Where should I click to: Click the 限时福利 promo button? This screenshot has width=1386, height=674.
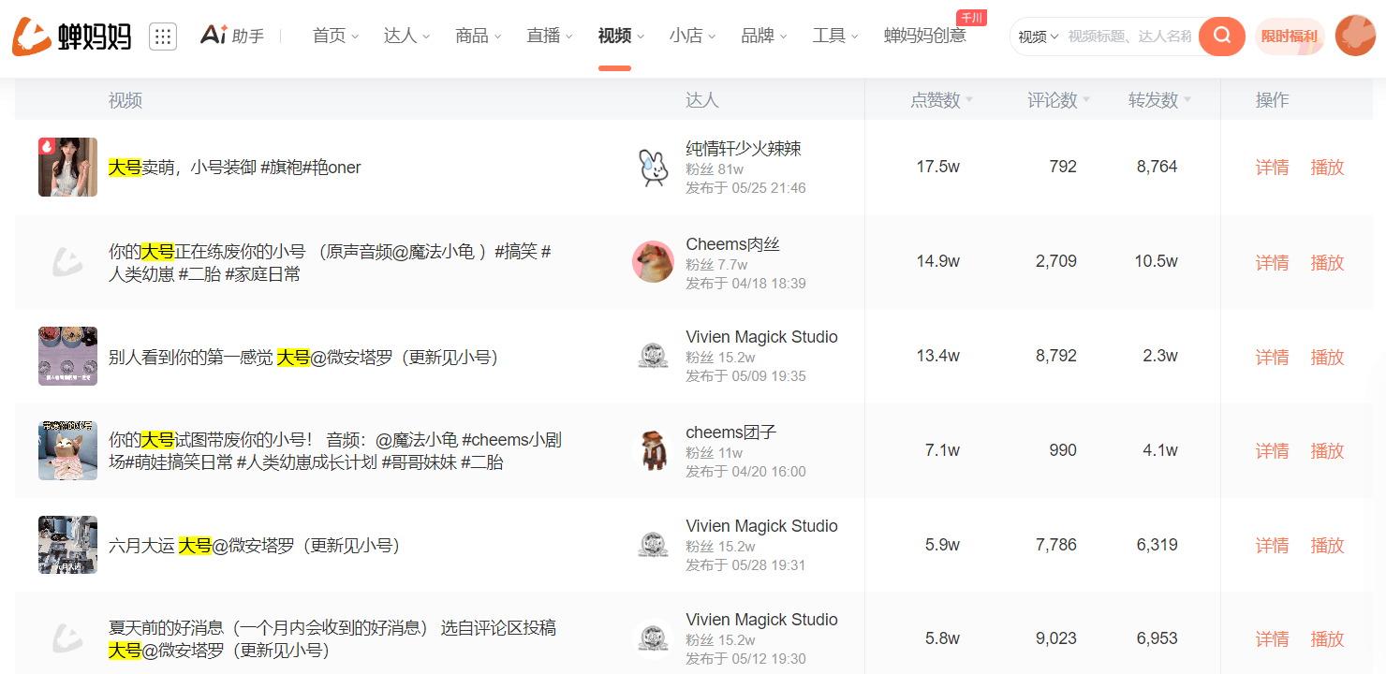(1289, 37)
